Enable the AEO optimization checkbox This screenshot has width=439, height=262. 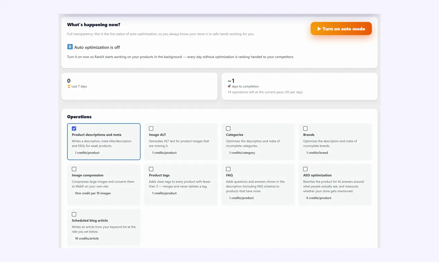click(x=305, y=169)
